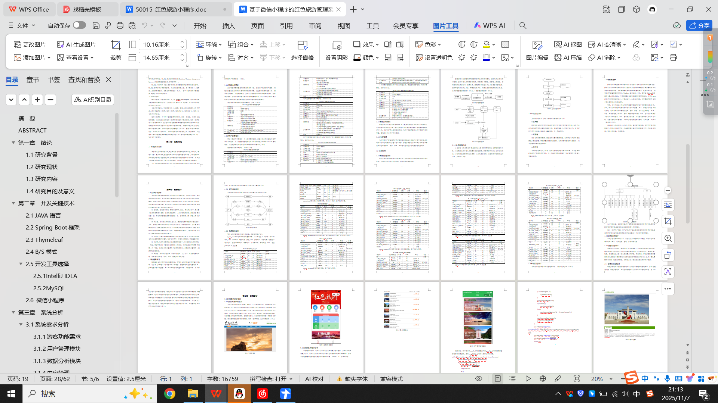
Task: Toggle 拼写检查 spell check in status bar
Action: click(x=268, y=379)
